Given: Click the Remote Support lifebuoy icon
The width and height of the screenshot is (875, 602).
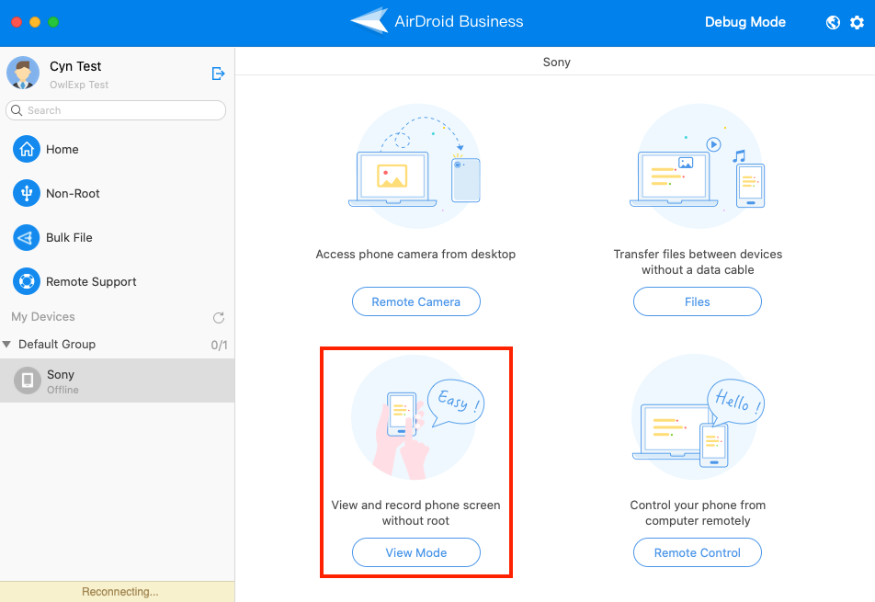Looking at the screenshot, I should pos(27,282).
